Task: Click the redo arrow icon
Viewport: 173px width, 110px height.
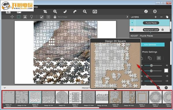Action: tap(75, 11)
